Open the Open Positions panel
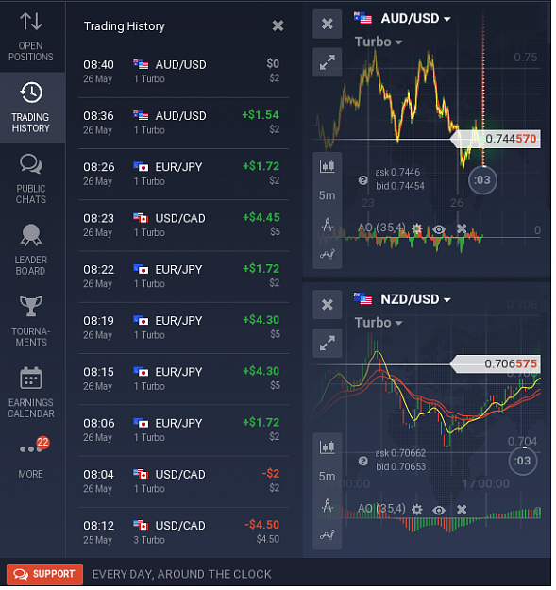This screenshot has width=556, height=590. pos(31,37)
